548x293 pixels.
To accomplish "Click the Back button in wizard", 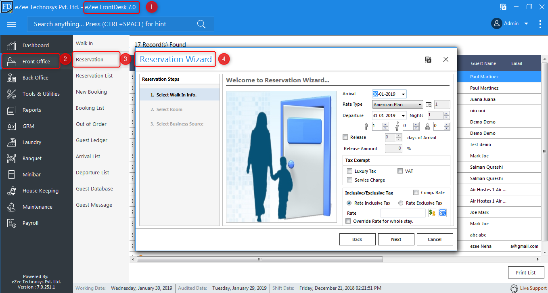I will click(x=358, y=239).
